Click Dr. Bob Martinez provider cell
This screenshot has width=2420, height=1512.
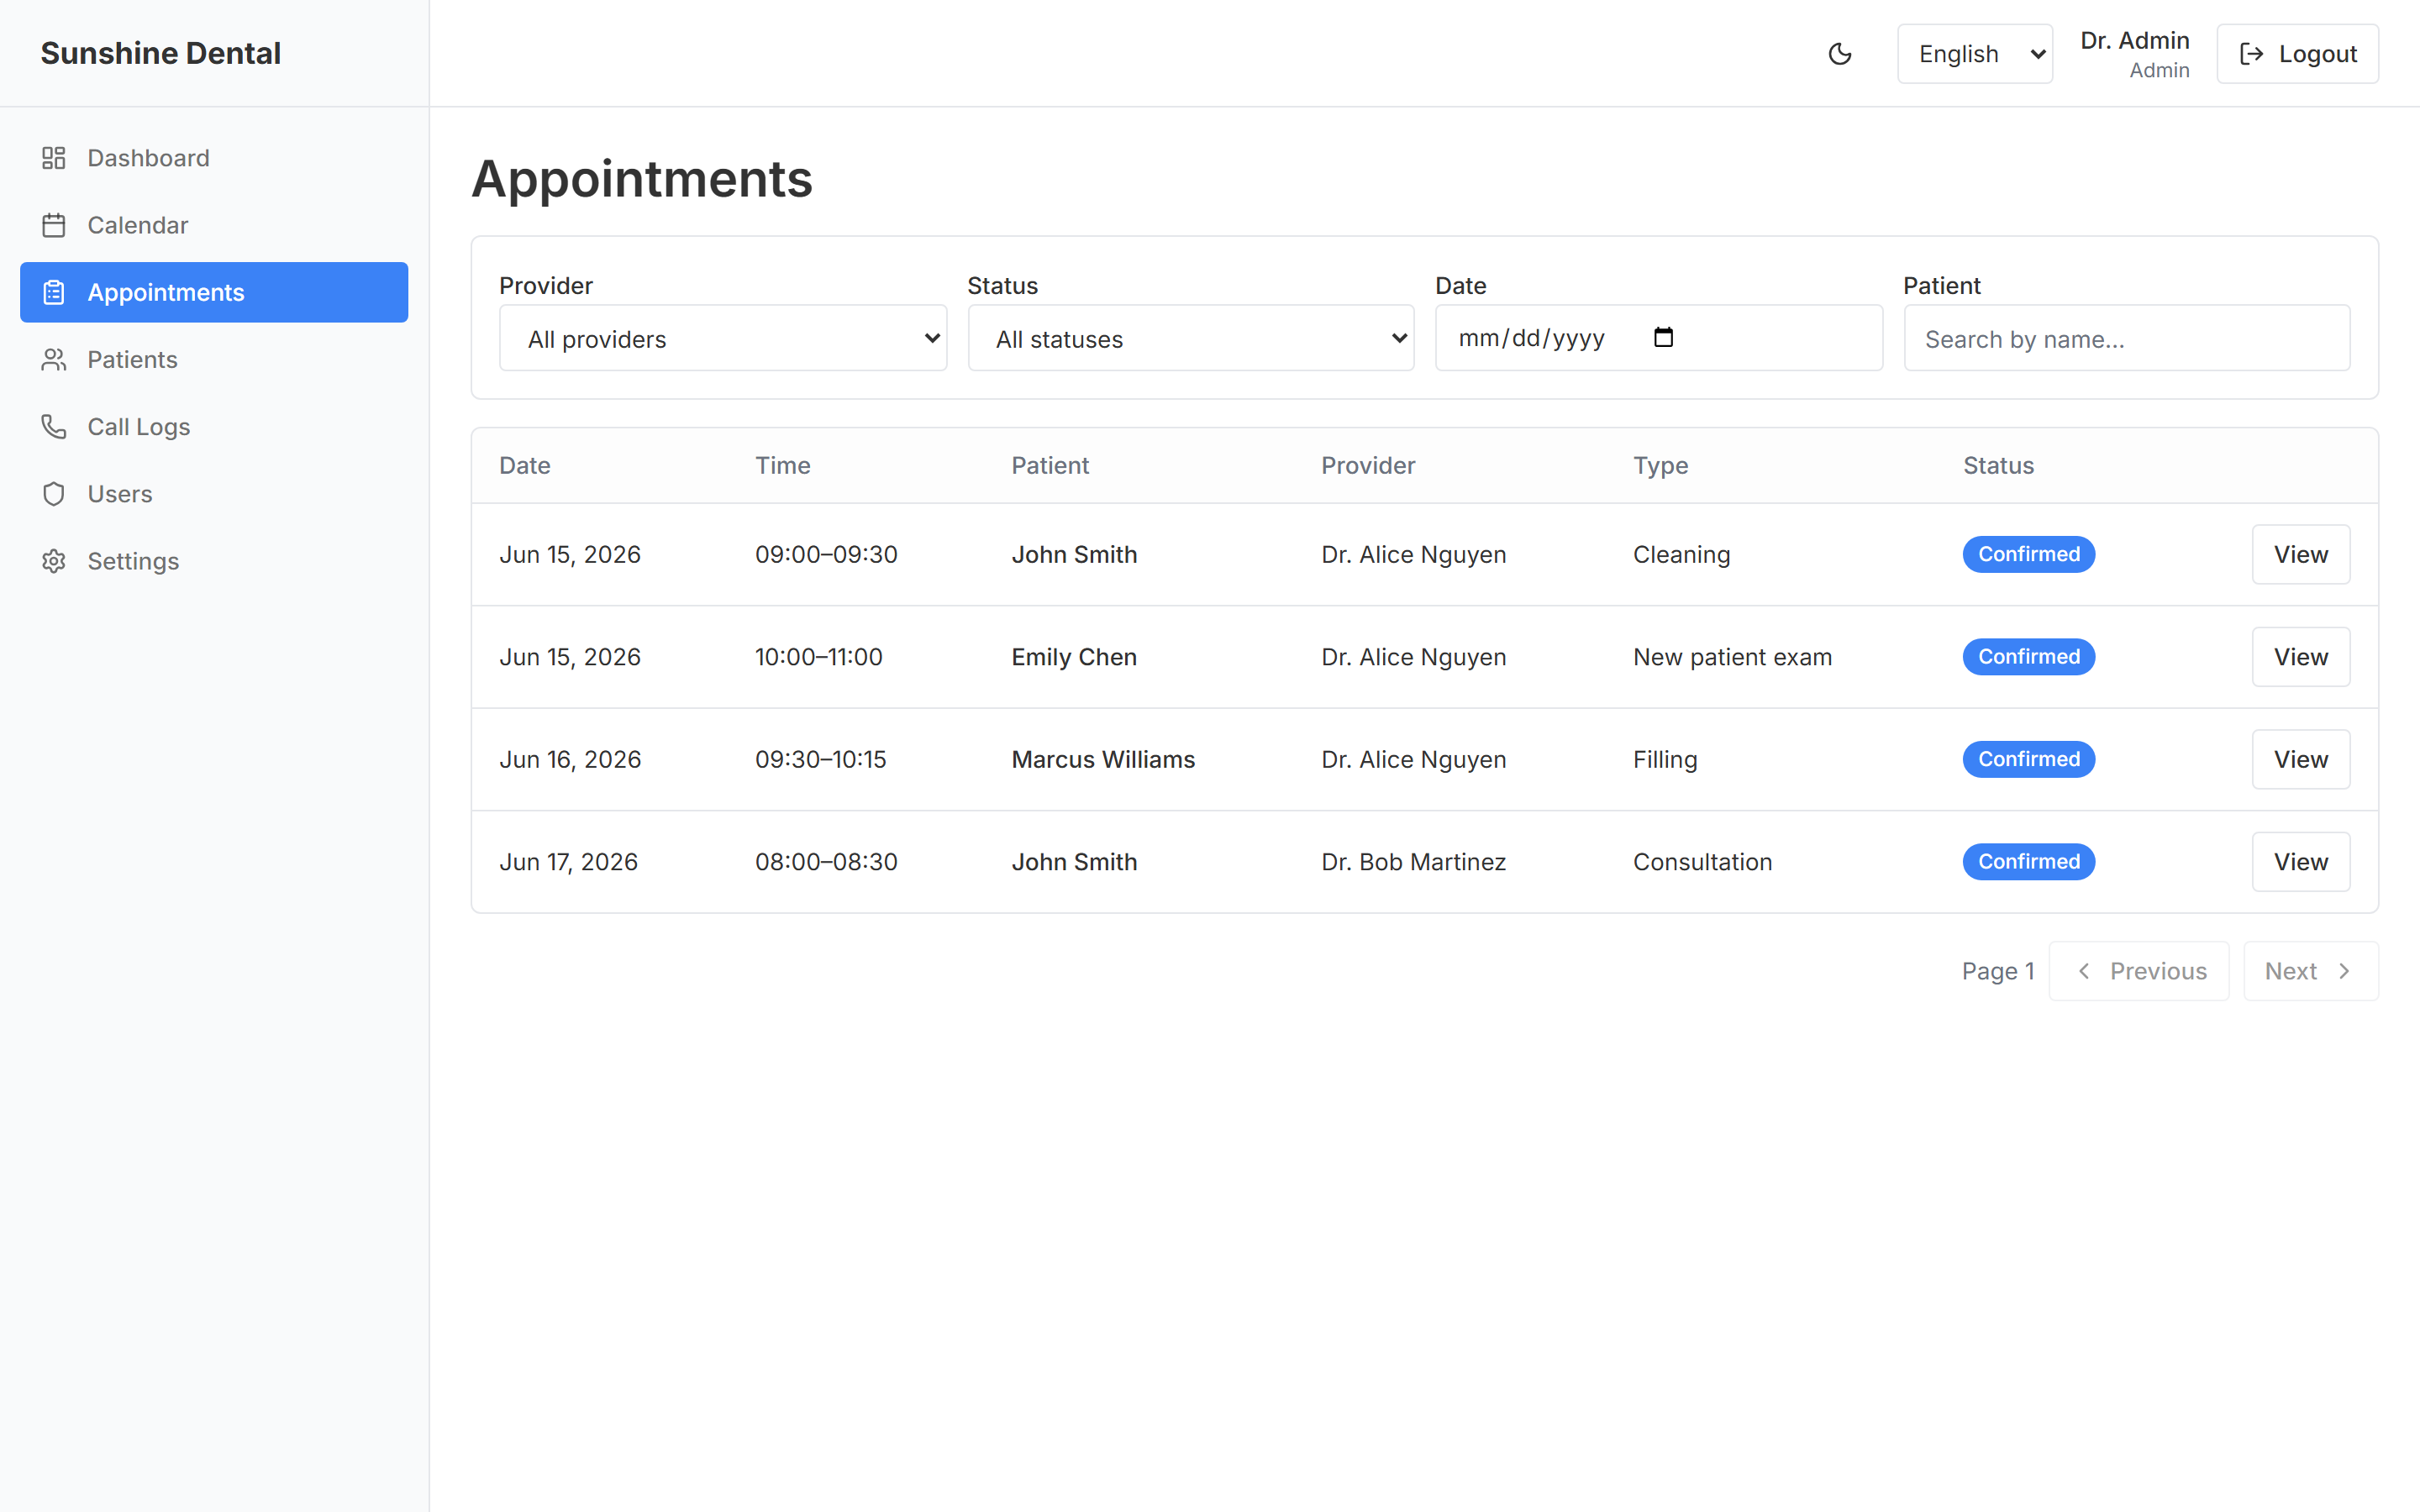[x=1413, y=862]
